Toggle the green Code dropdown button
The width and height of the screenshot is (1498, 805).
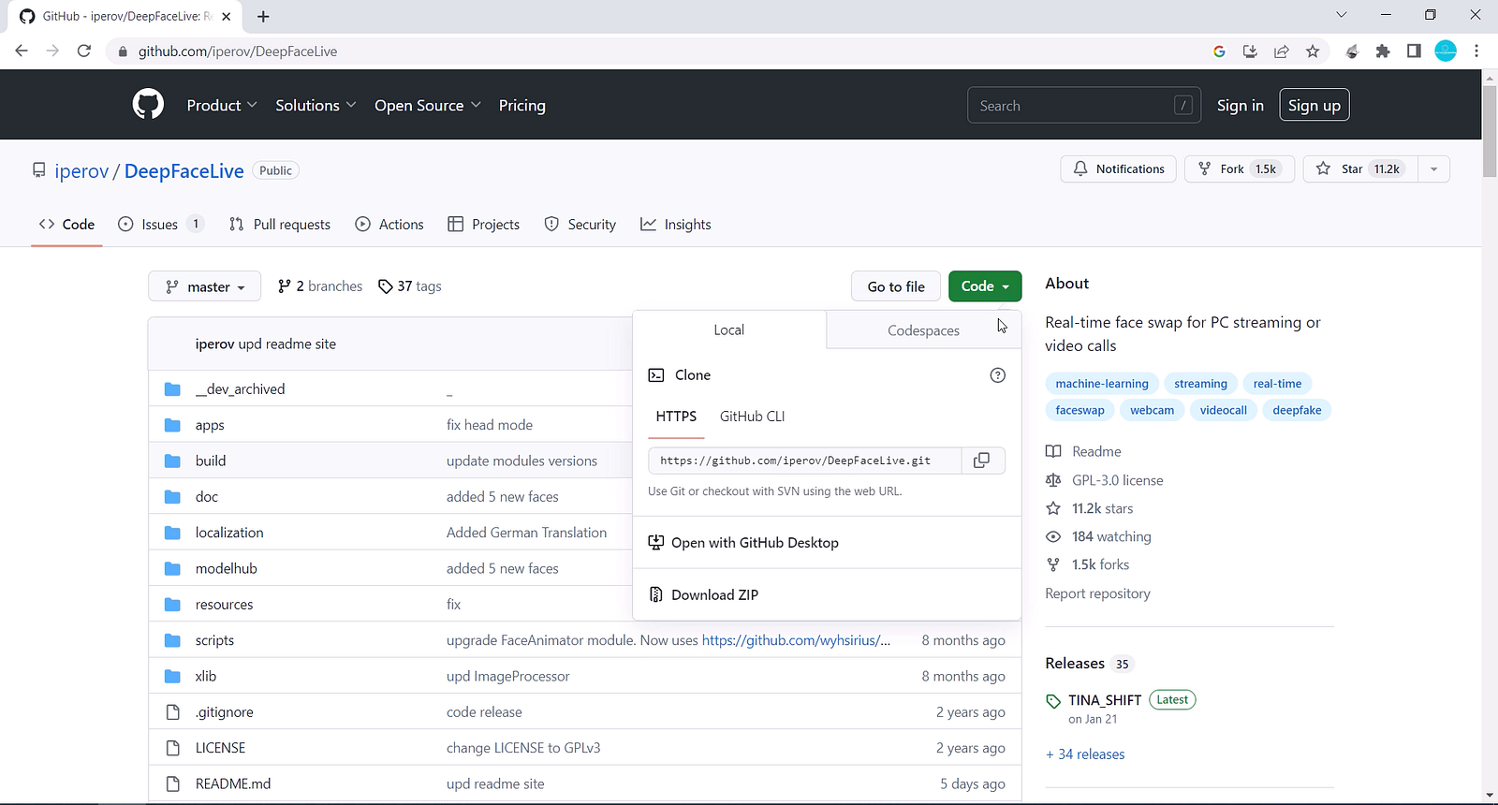(985, 286)
